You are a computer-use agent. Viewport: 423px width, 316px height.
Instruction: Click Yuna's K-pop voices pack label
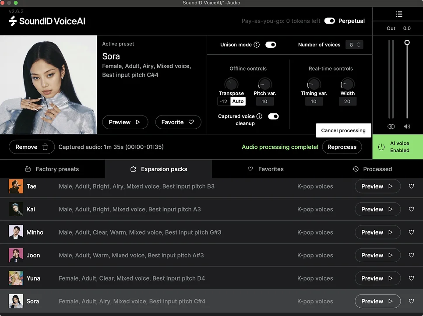(315, 278)
